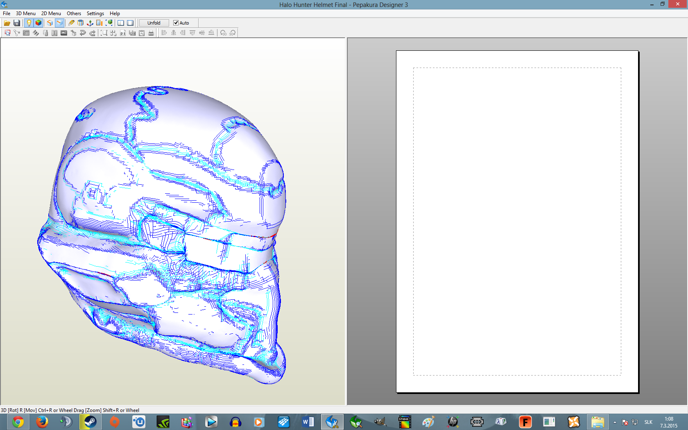Toggle the Auto checkbox
The height and width of the screenshot is (430, 688).
coord(176,23)
